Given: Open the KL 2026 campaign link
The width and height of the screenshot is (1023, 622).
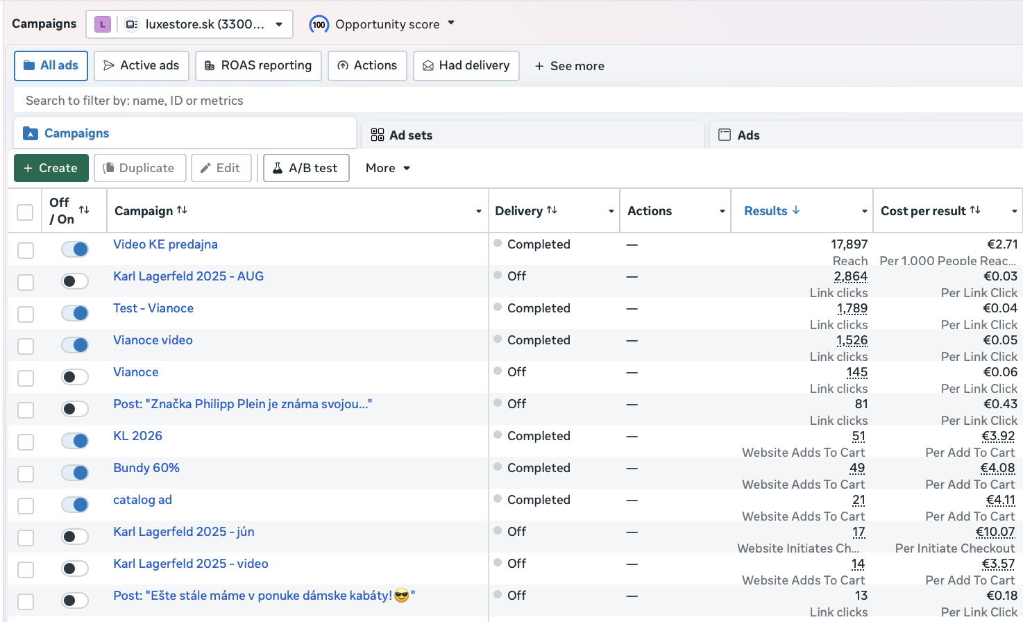Looking at the screenshot, I should pyautogui.click(x=137, y=436).
